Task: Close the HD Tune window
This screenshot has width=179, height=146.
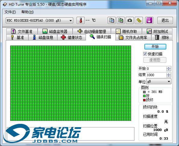Action: point(170,3)
